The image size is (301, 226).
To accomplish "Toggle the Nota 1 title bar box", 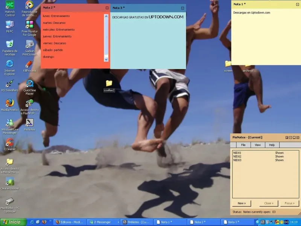I will (298, 5).
